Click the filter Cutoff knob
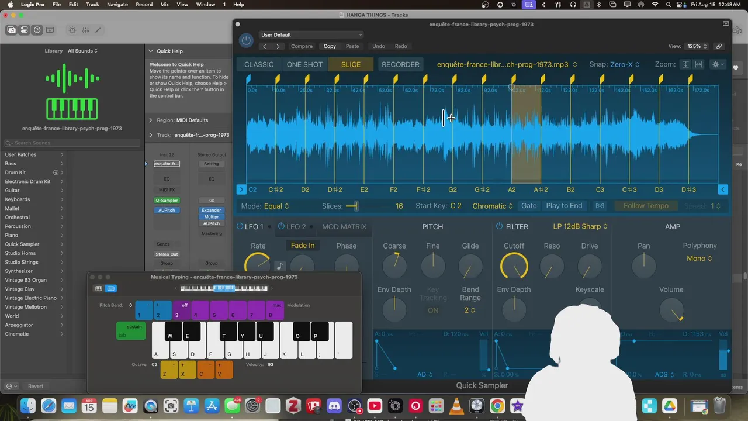Image resolution: width=748 pixels, height=421 pixels. coord(514,266)
